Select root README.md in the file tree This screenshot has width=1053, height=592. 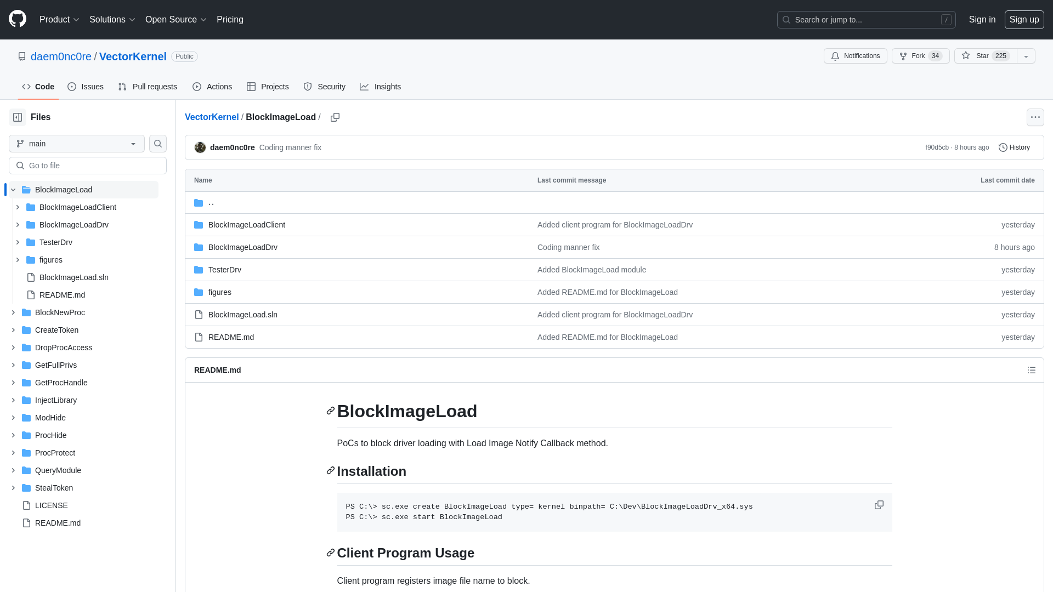[x=58, y=523]
